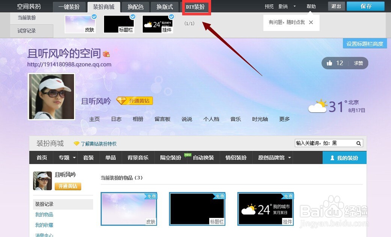Click the badge icon after the space title

click(106, 54)
